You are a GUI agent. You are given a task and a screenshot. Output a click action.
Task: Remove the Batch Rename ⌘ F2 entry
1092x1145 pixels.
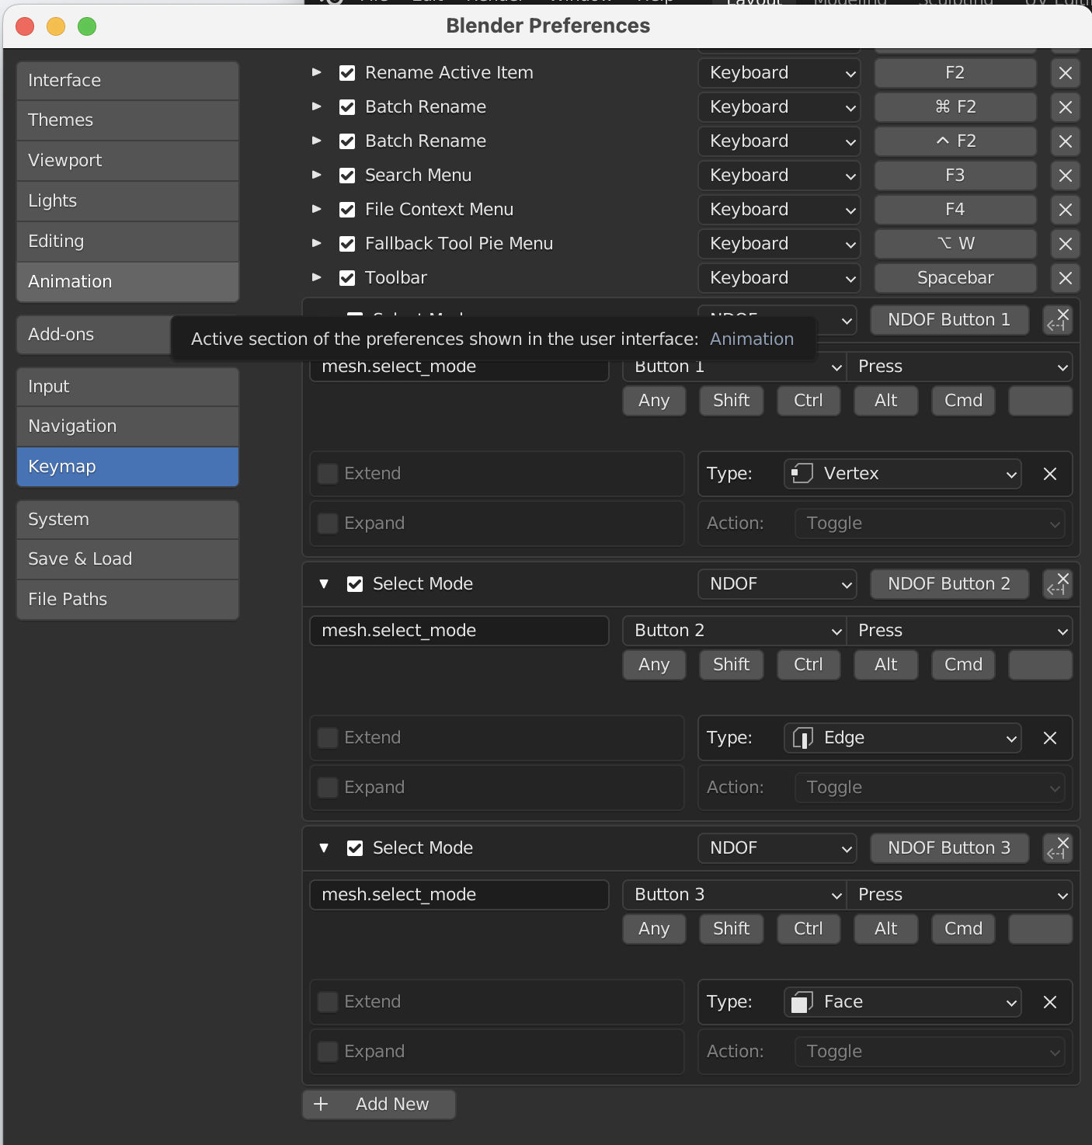point(1065,107)
